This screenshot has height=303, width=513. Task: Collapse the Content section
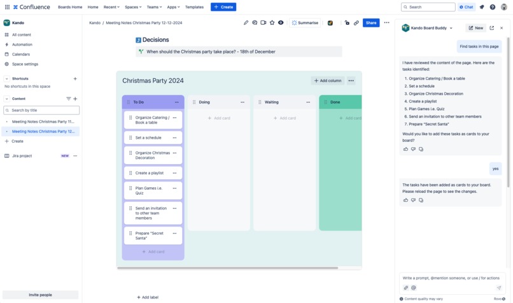point(6,99)
